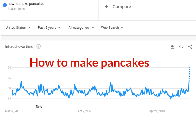Select the Apr 21, 2019 axis label
The width and height of the screenshot is (196, 116).
[x=157, y=111]
